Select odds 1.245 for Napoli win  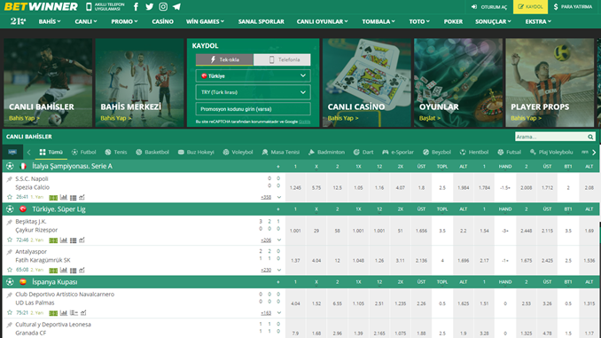[295, 187]
